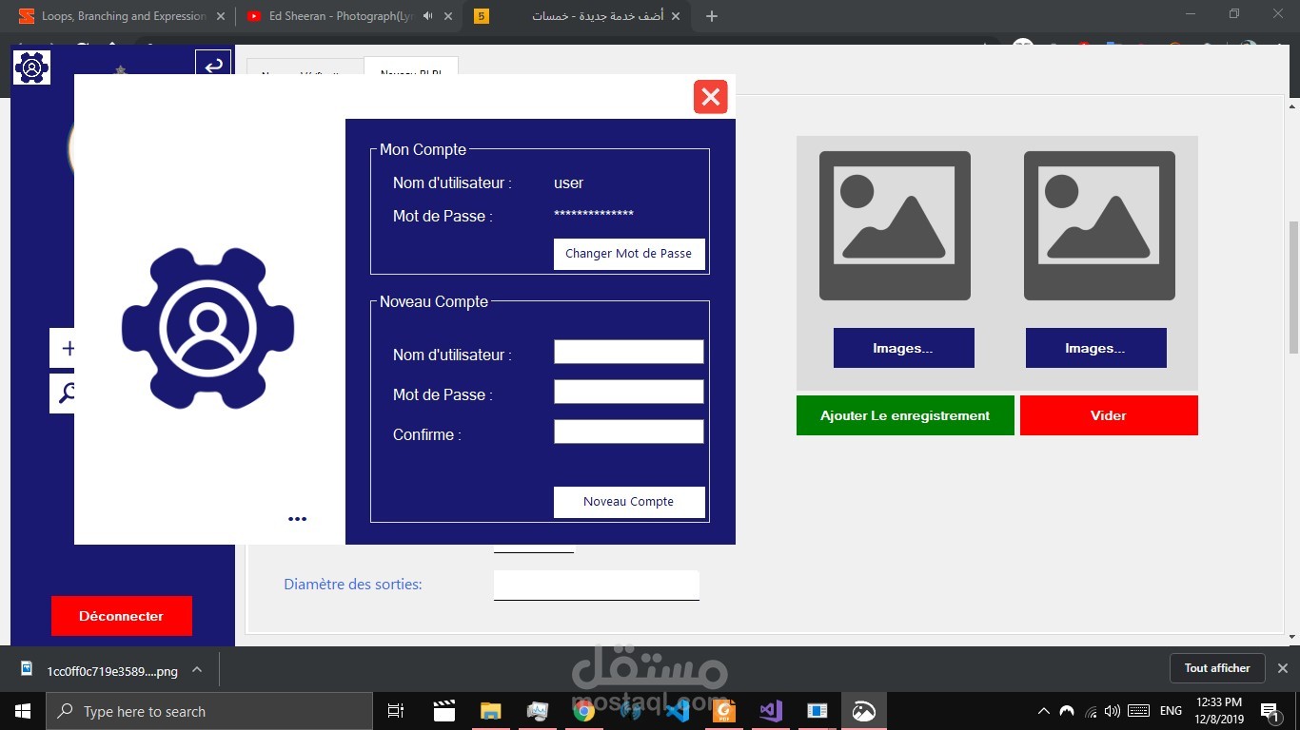Screen dimensions: 1300x730
Task: Click the large gear-and-user profile avatar
Action: pyautogui.click(x=207, y=328)
